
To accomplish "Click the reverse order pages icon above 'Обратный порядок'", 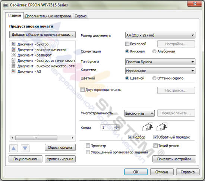I will [x=162, y=127].
